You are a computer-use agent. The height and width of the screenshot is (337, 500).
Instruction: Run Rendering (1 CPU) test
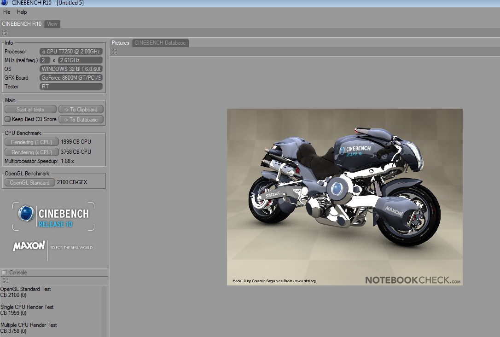[x=32, y=142]
